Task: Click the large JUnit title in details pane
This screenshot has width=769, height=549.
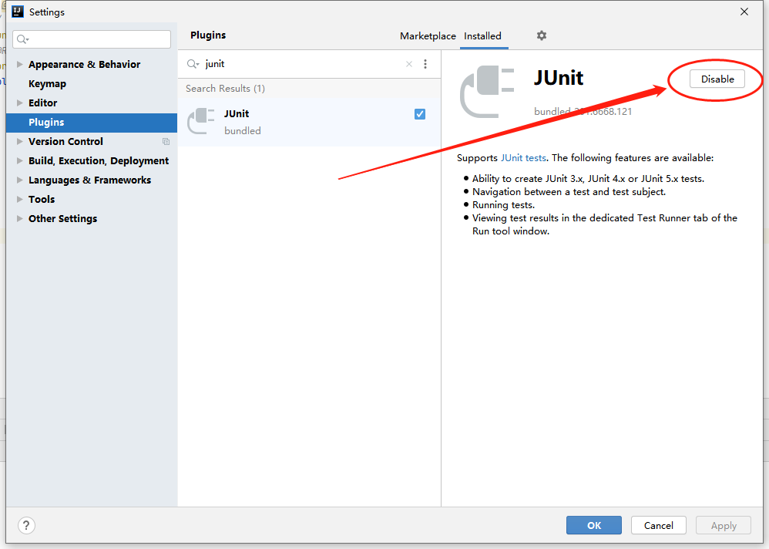Action: click(559, 78)
